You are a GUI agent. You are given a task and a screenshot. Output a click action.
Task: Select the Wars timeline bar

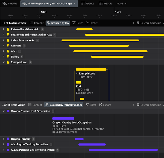coord(110,51)
